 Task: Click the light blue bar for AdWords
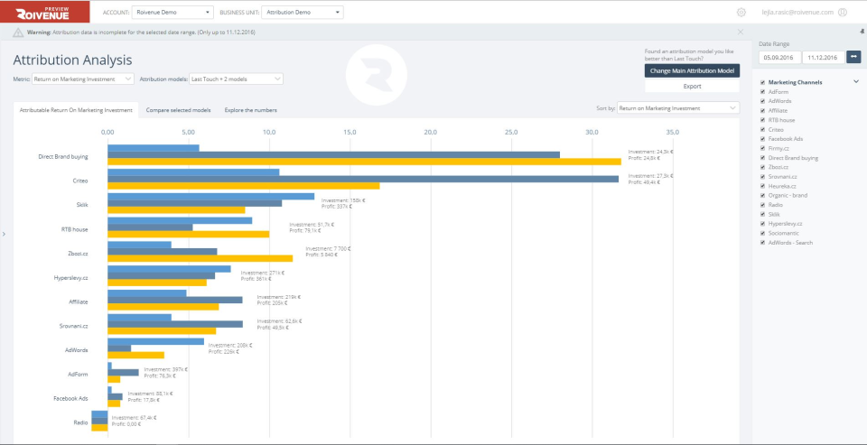(156, 341)
